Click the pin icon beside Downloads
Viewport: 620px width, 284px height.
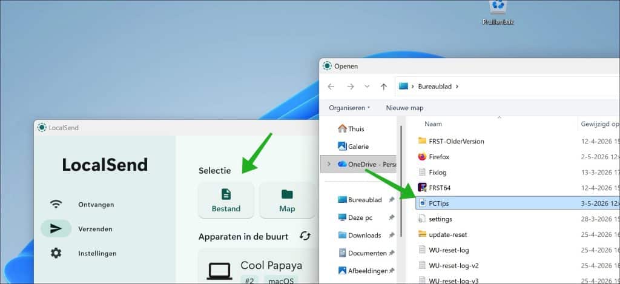click(x=392, y=236)
